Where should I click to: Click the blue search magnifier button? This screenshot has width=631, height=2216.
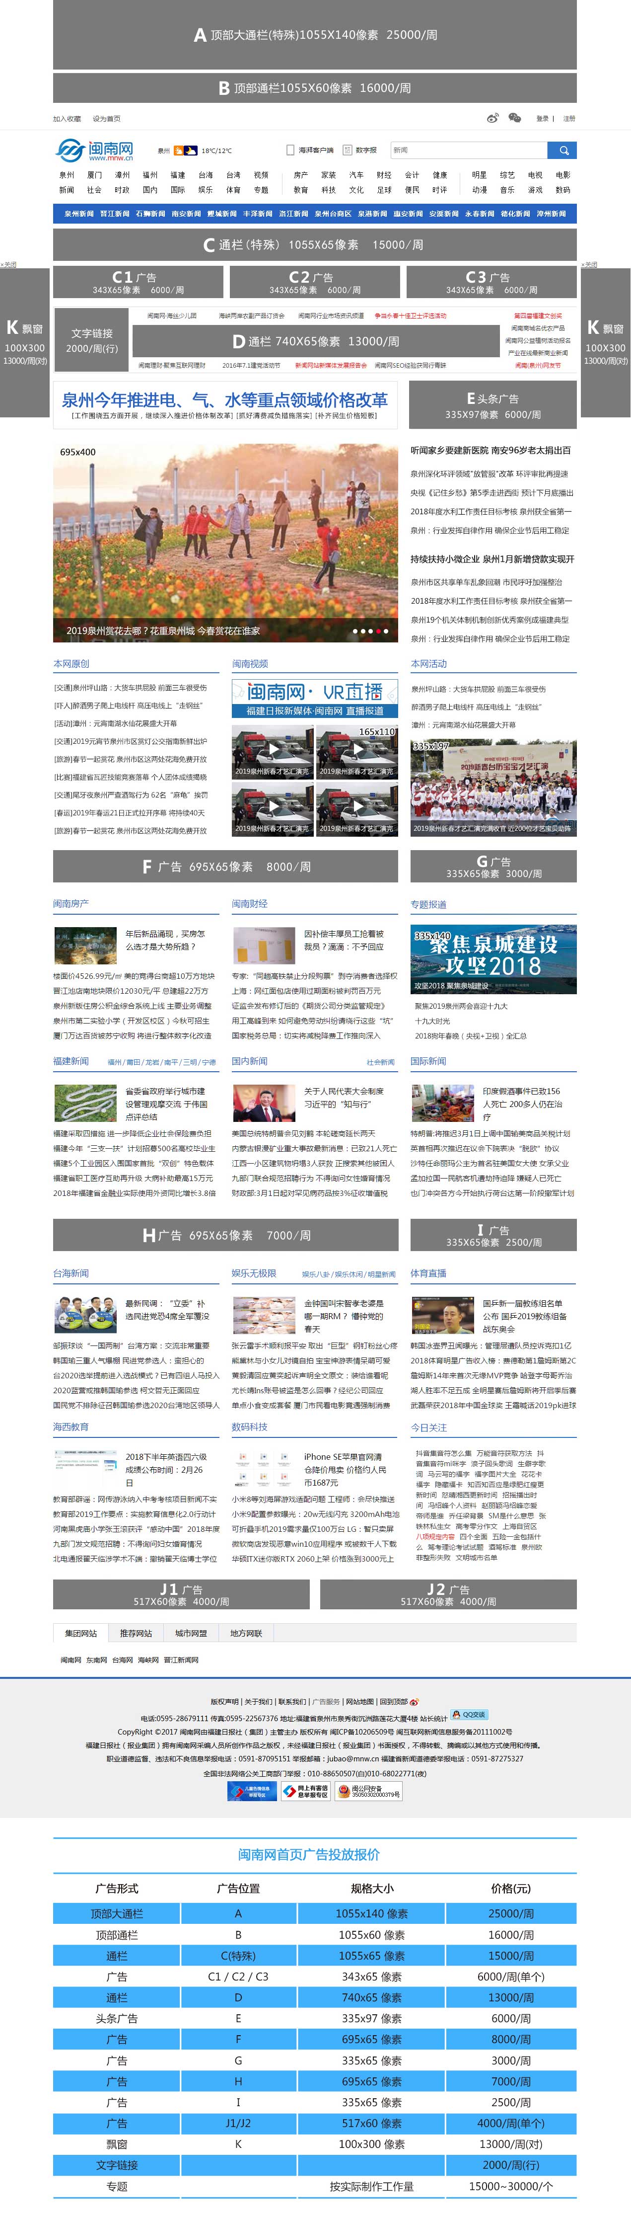562,151
